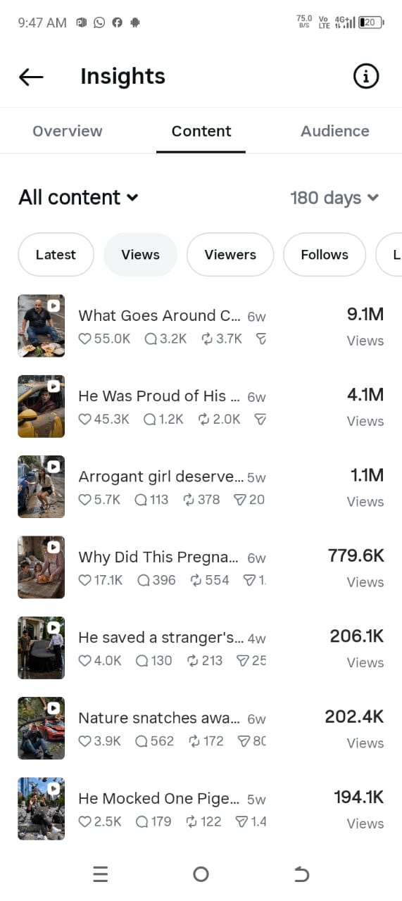Open thumbnail of Why Did This Pregna... video

click(x=42, y=567)
